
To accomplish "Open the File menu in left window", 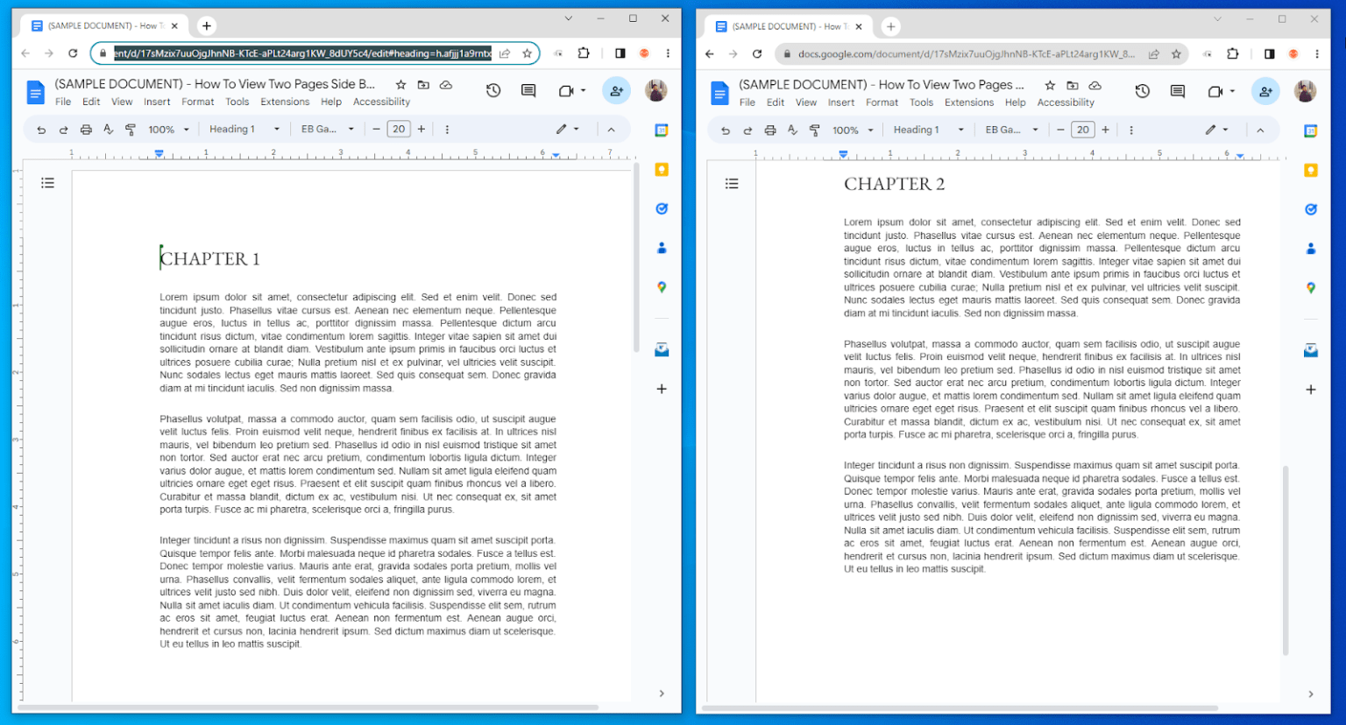I will (63, 102).
